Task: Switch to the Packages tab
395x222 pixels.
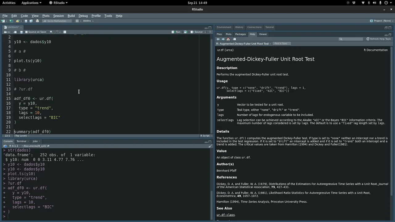Action: pyautogui.click(x=240, y=34)
